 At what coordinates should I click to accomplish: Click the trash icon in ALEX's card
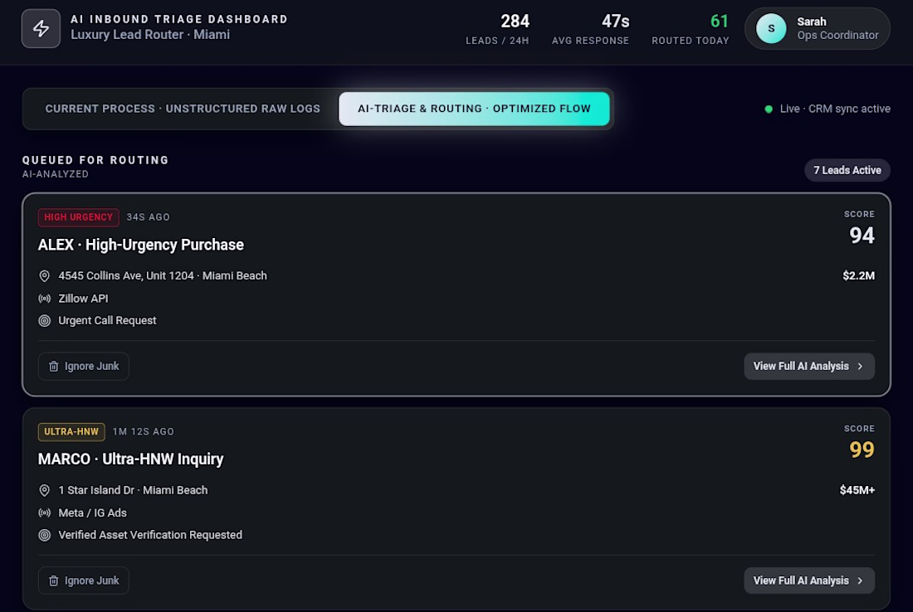[54, 367]
